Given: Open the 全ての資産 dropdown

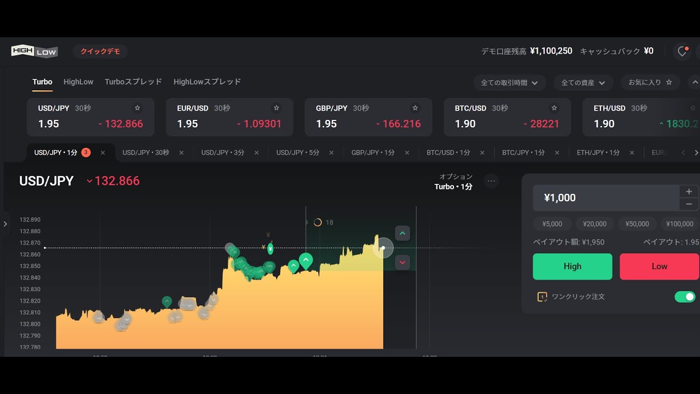Looking at the screenshot, I should (x=584, y=83).
